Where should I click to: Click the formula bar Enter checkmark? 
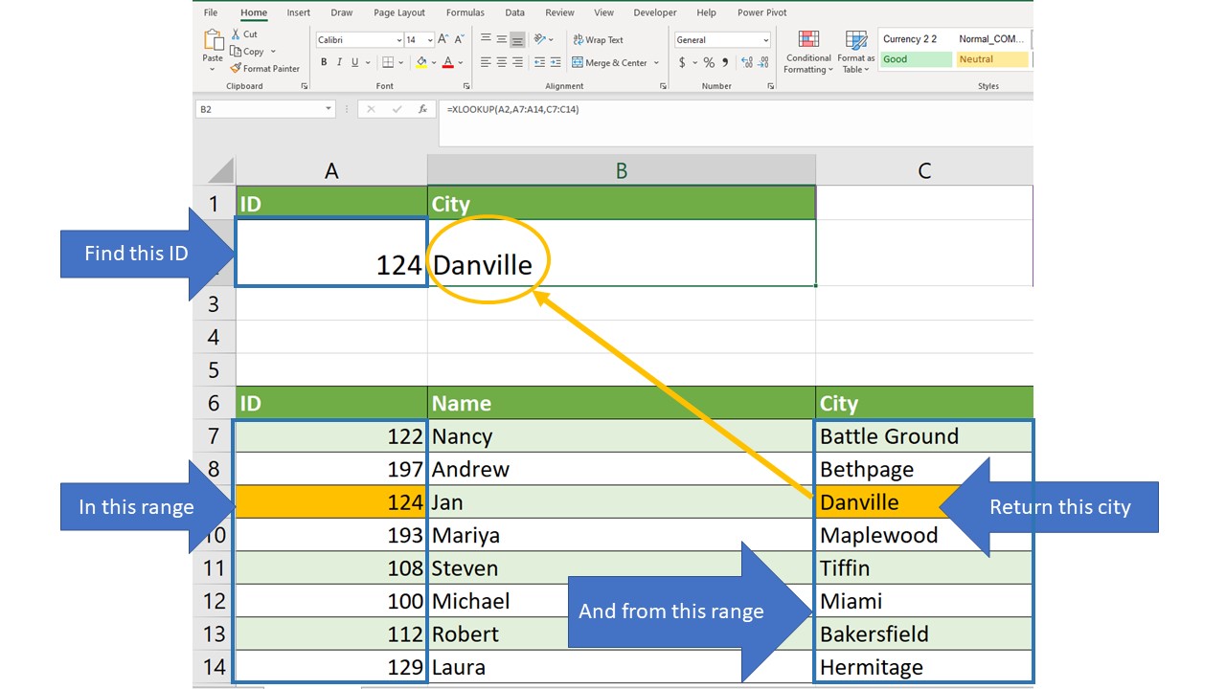(x=397, y=109)
